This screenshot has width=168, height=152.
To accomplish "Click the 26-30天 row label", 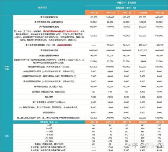I will (49, 141).
